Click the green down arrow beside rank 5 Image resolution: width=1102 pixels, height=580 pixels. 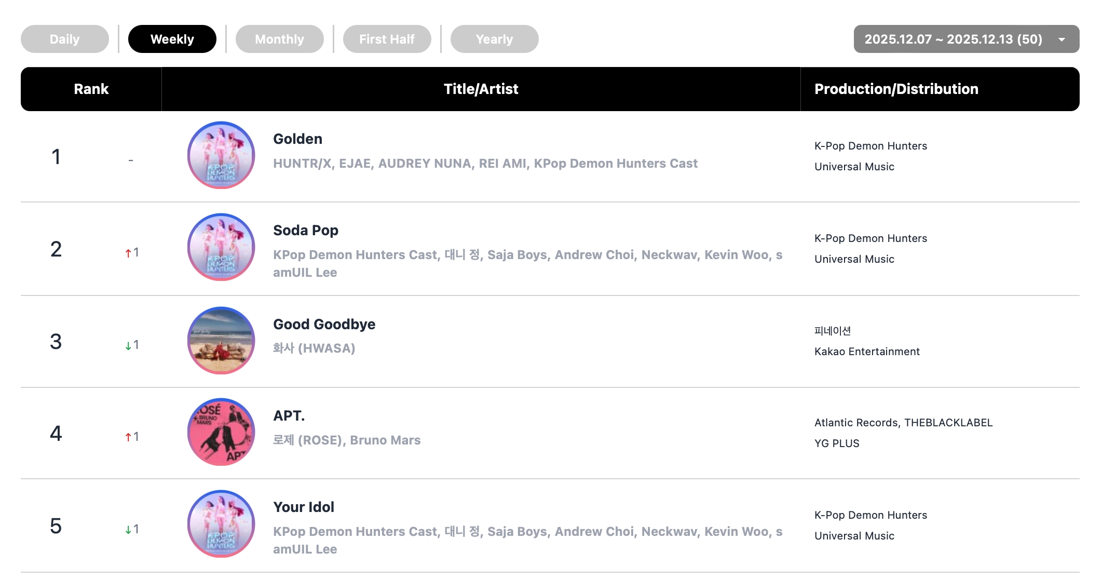point(128,530)
